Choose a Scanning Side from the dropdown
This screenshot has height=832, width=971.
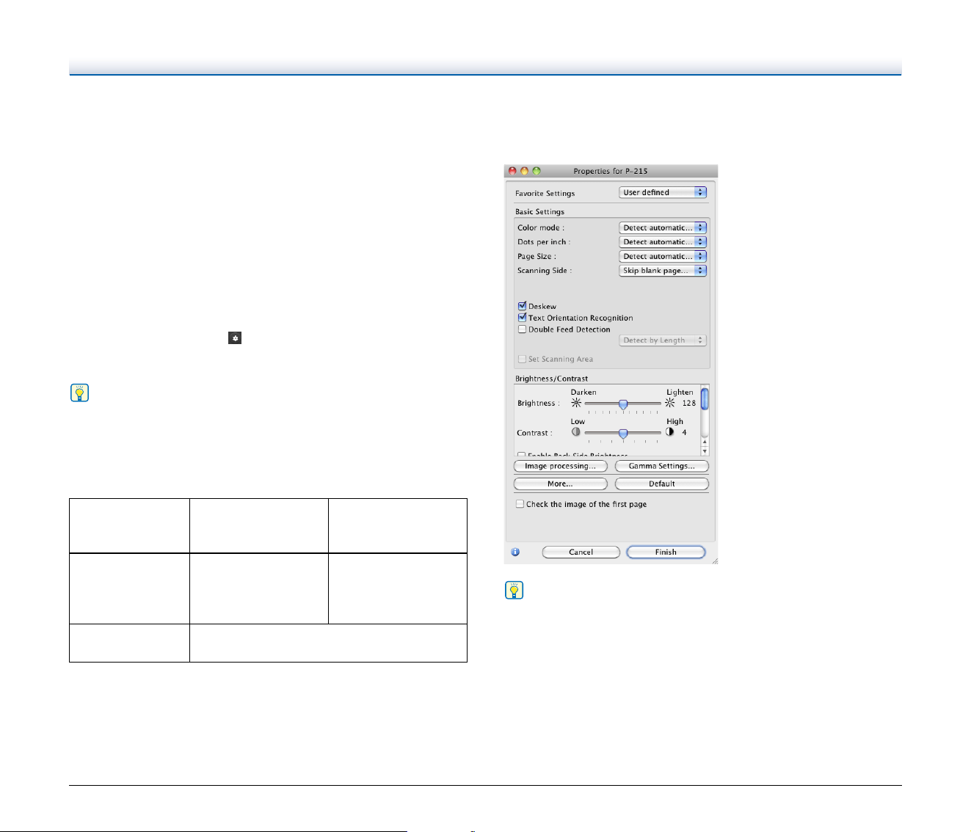(x=663, y=270)
